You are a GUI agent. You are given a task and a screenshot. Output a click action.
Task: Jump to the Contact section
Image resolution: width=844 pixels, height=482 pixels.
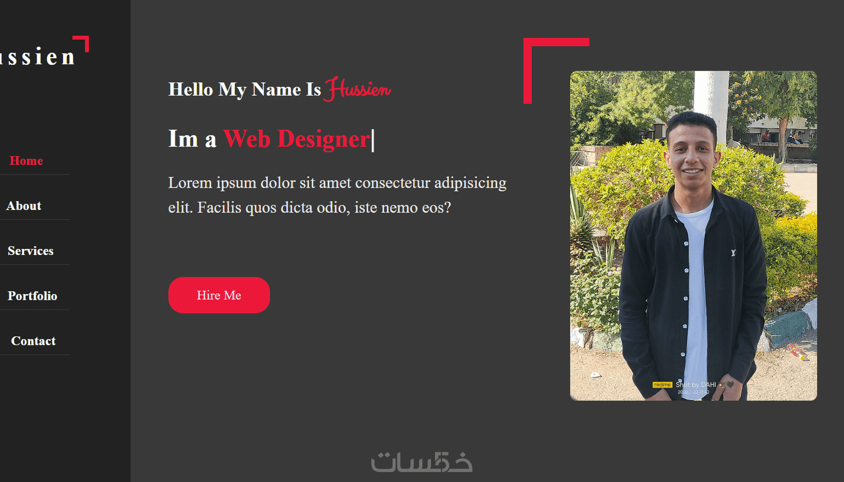(x=33, y=341)
